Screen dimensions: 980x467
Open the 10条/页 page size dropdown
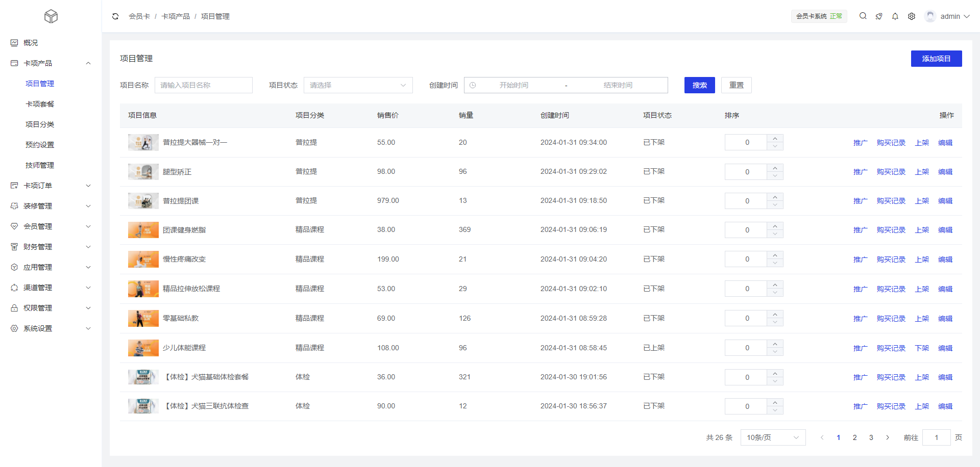[773, 437]
